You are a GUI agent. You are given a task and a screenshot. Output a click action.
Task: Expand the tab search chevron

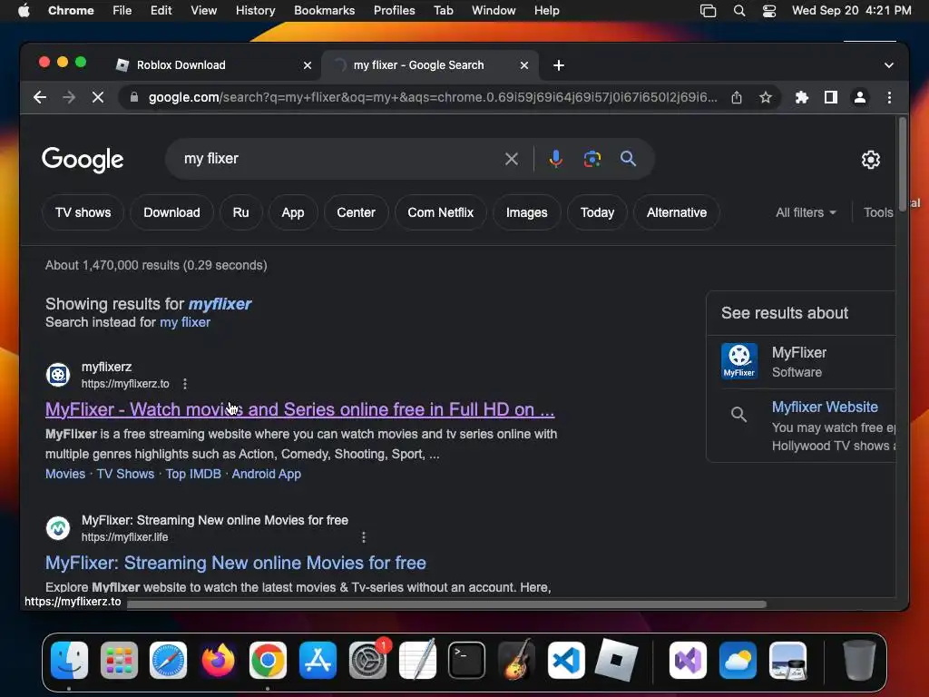point(889,65)
